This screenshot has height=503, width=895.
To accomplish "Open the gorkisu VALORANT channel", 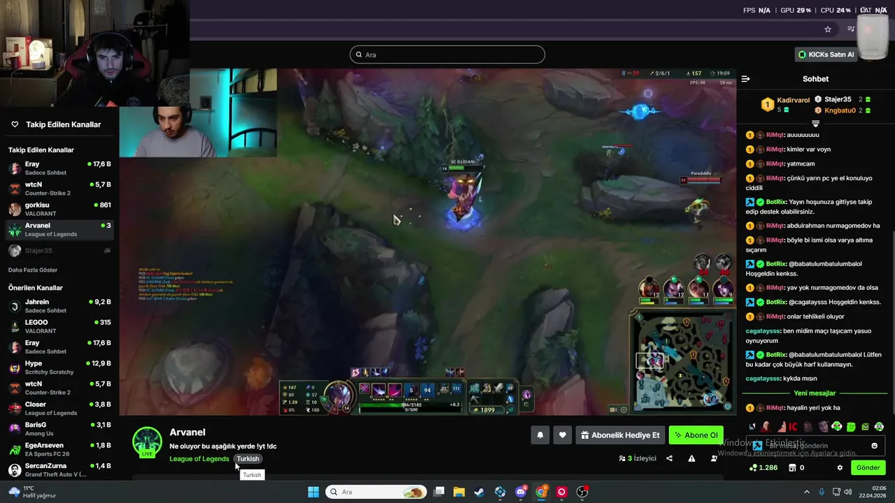I will 59,209.
